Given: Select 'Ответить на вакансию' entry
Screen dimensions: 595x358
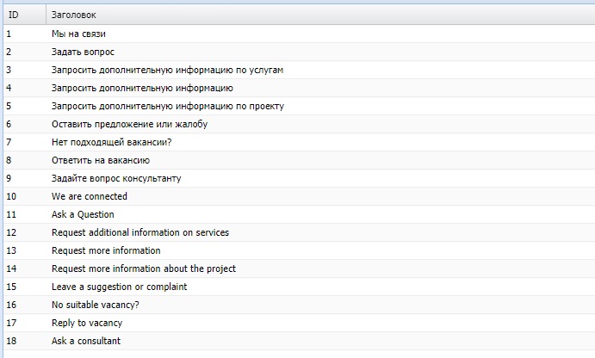Looking at the screenshot, I should [101, 160].
